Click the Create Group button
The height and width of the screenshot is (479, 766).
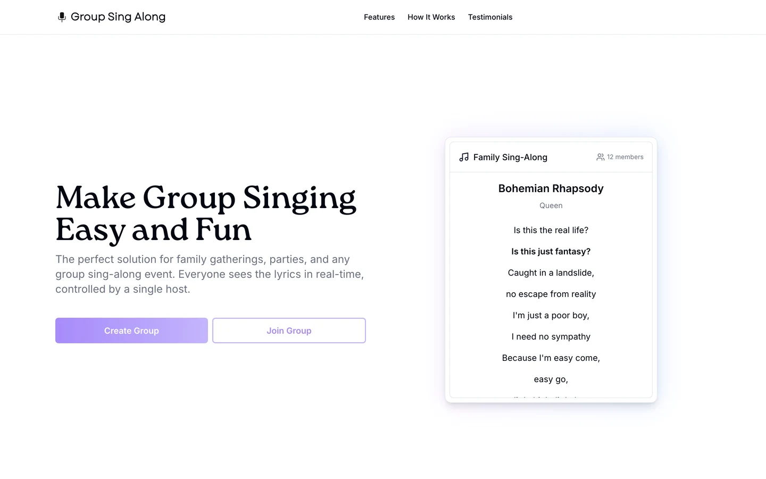(131, 331)
